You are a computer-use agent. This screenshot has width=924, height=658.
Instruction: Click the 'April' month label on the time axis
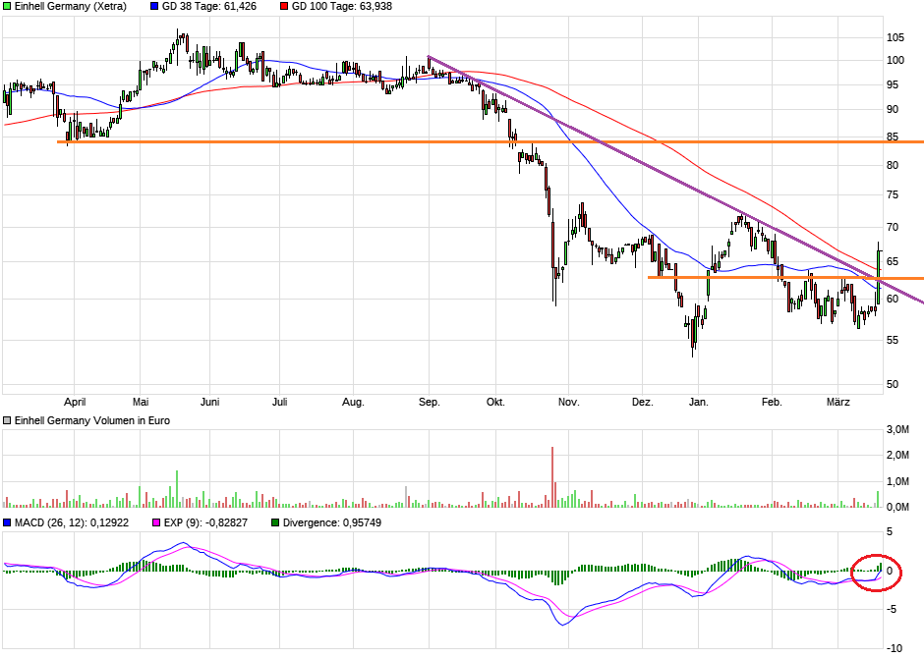click(x=74, y=402)
